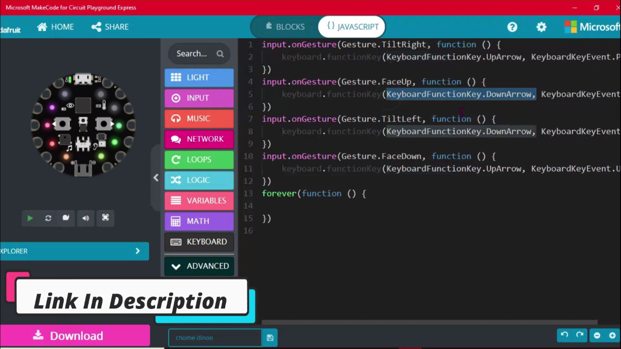Image resolution: width=621 pixels, height=349 pixels.
Task: Open the help question mark menu
Action: point(512,27)
